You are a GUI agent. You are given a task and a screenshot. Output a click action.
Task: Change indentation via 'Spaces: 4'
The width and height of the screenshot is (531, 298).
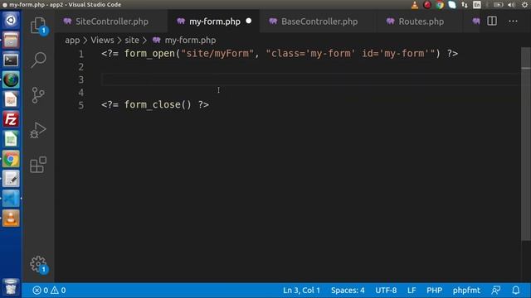(x=348, y=291)
